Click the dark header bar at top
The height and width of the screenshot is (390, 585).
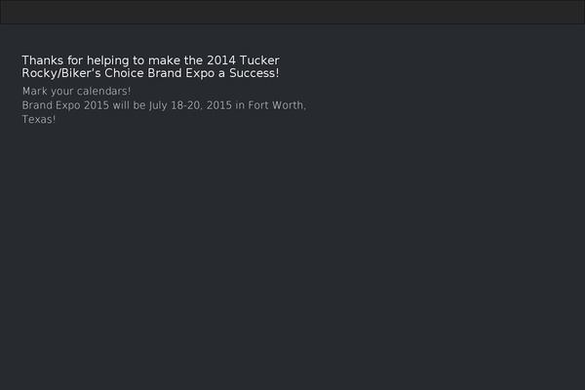pyautogui.click(x=292, y=12)
